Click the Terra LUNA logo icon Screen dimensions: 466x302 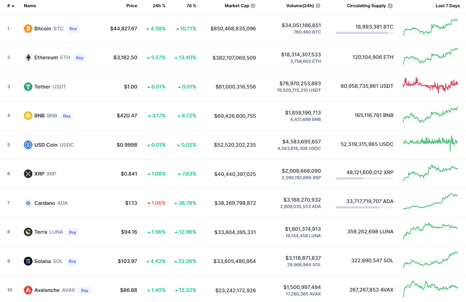click(x=28, y=232)
